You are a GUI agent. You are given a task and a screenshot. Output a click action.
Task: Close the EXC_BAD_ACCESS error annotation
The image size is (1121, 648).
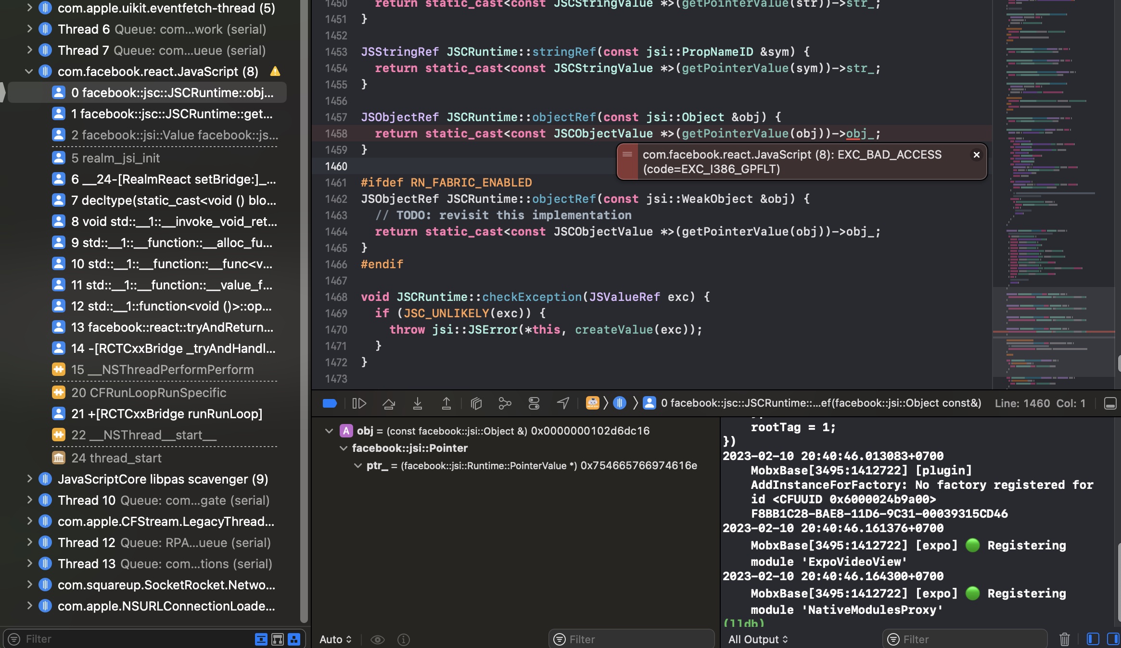977,155
